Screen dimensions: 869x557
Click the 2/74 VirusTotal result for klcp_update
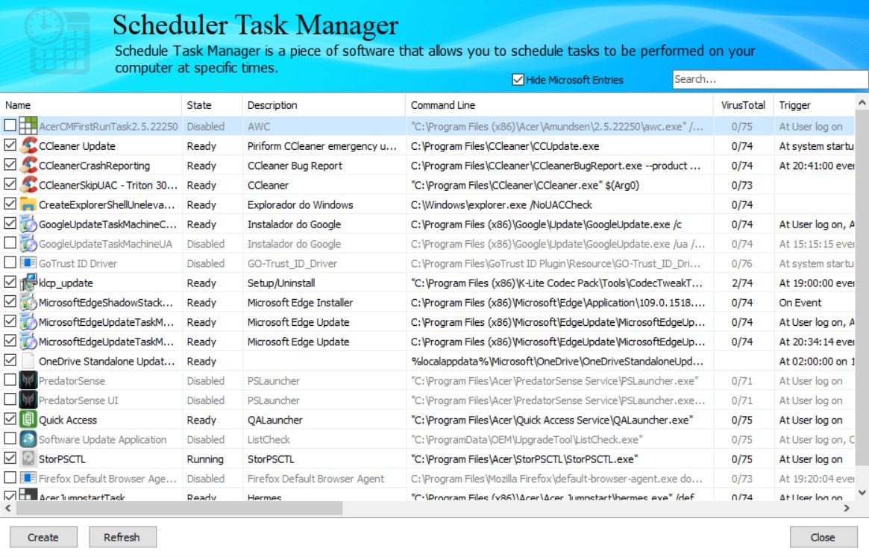[741, 283]
